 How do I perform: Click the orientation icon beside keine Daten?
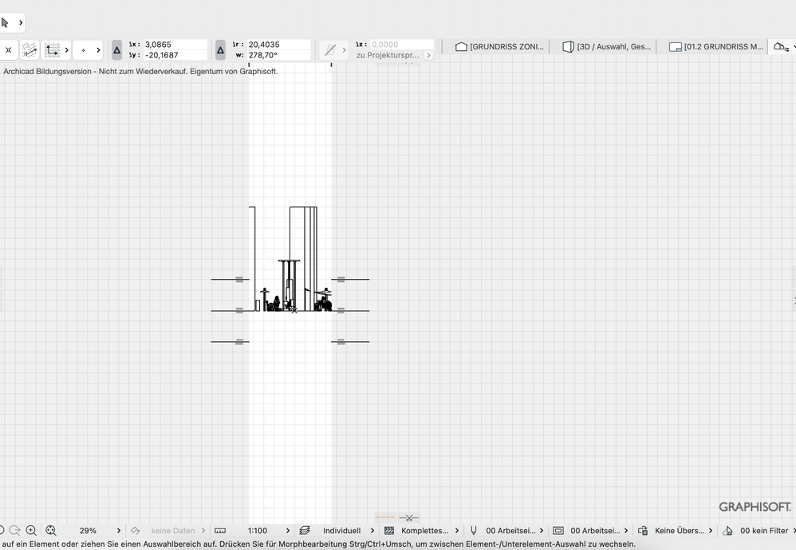click(135, 531)
